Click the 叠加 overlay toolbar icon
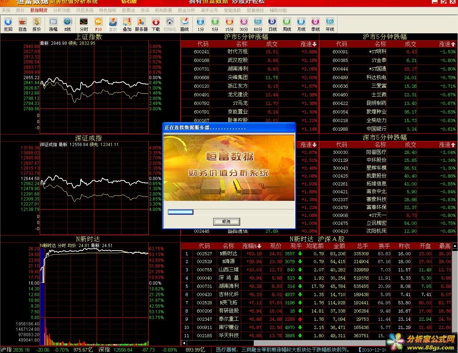458x353 pixels. [x=127, y=24]
